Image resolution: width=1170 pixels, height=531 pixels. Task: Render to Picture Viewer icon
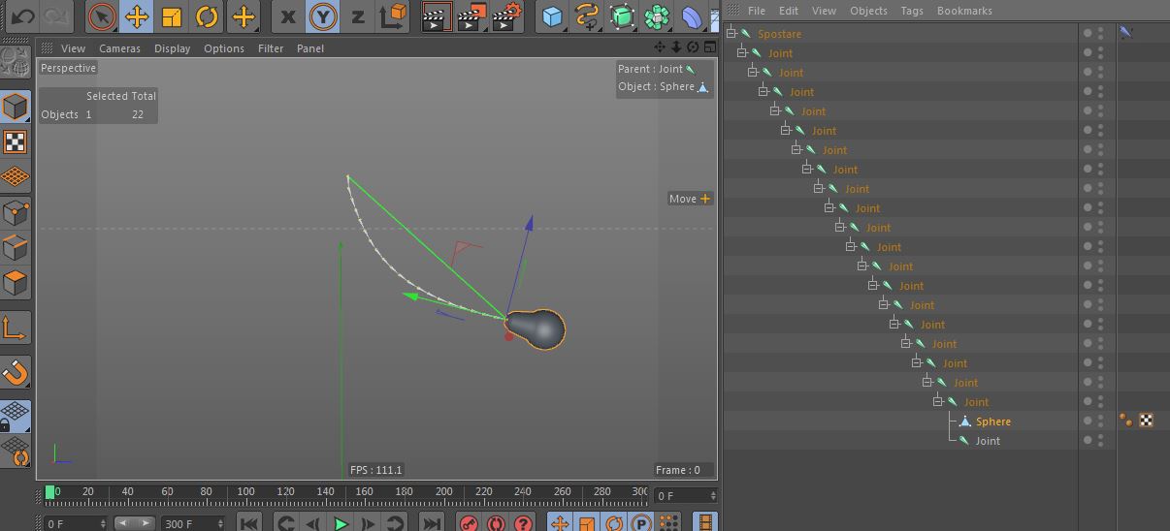472,16
